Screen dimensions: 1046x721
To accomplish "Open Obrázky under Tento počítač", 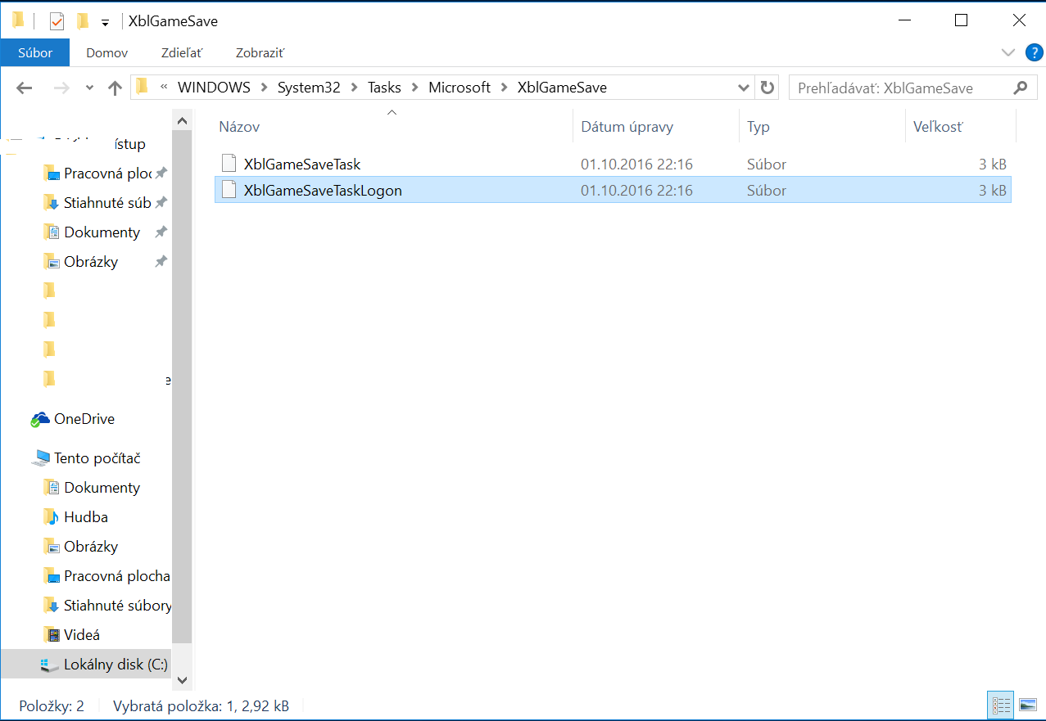I will (x=91, y=547).
